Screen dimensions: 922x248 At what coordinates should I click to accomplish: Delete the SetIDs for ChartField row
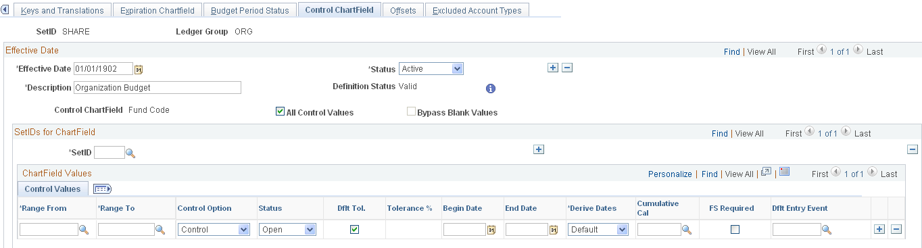(x=912, y=149)
